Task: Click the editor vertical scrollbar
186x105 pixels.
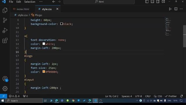Action: pos(185,36)
